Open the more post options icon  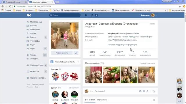[x=154, y=91]
